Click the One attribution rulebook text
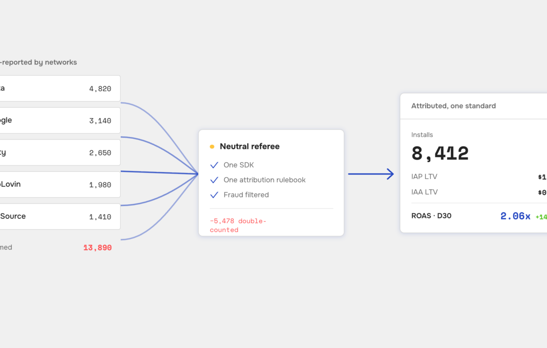Viewport: 547px width, 348px height. [x=264, y=180]
